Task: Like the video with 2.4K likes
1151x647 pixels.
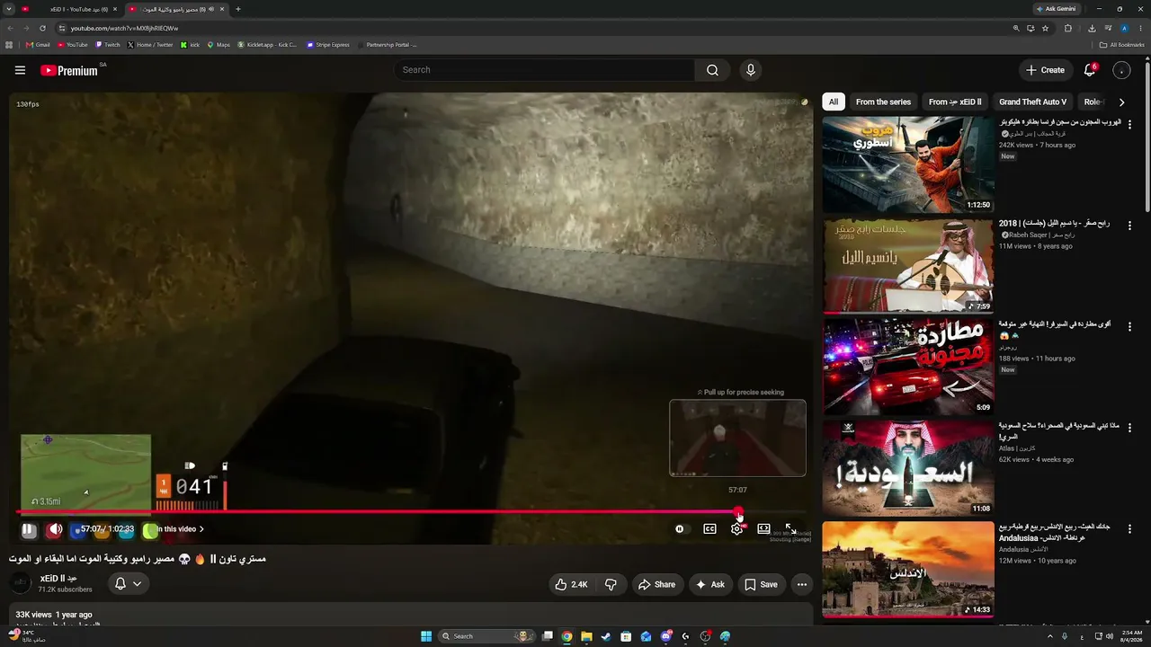Action: click(x=571, y=584)
